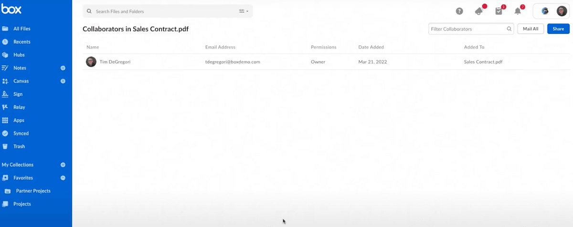Open the tasks checklist icon

pos(499,11)
